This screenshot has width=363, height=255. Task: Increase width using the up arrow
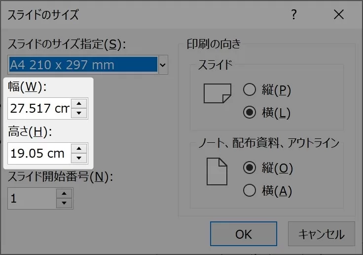tap(79, 104)
